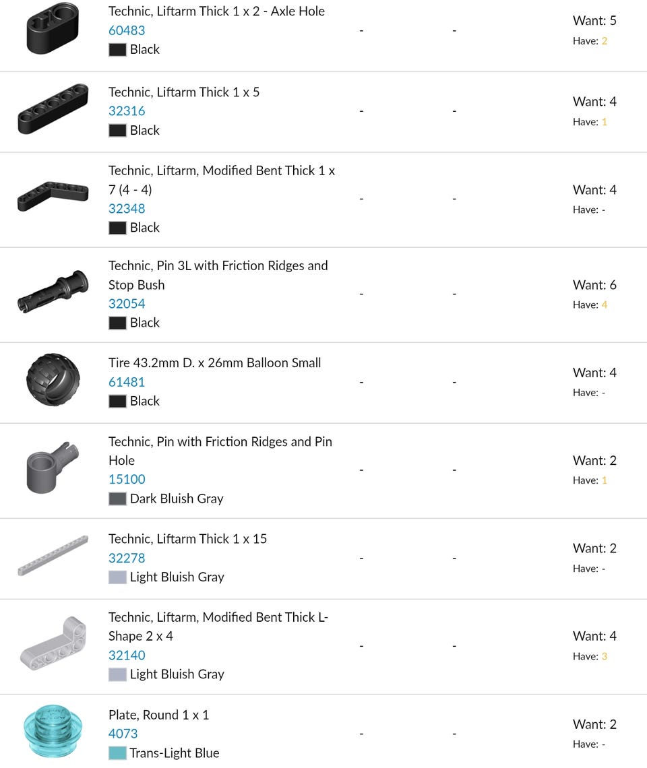Image resolution: width=647 pixels, height=768 pixels.
Task: Click the Liftarm Thick 1 x 5 part image
Action: pos(53,109)
